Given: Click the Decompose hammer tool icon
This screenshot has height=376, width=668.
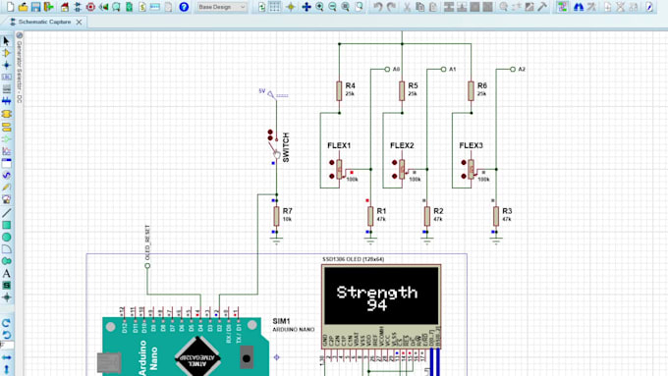Looking at the screenshot, I should tap(542, 7).
